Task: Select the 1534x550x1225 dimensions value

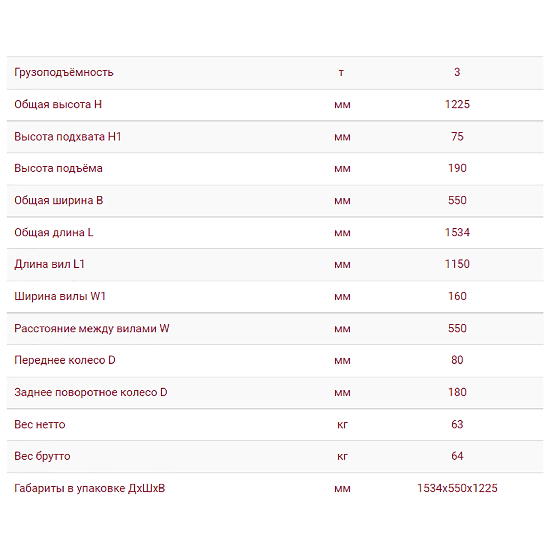Action: [457, 488]
